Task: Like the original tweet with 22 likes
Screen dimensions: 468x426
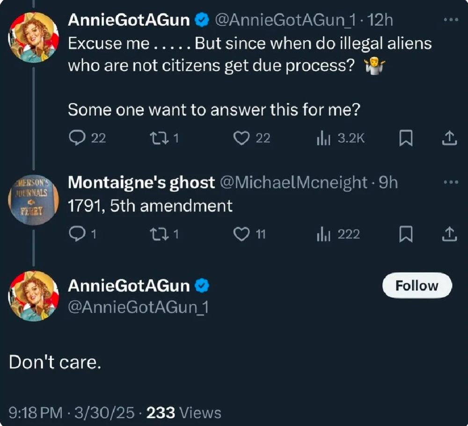Action: pos(241,138)
